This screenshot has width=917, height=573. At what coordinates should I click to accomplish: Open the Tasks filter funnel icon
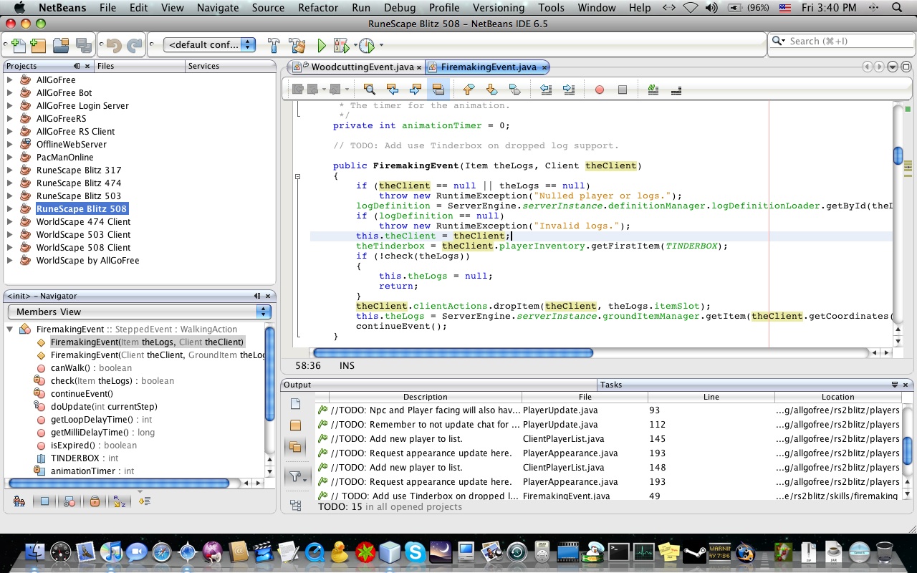pyautogui.click(x=296, y=476)
